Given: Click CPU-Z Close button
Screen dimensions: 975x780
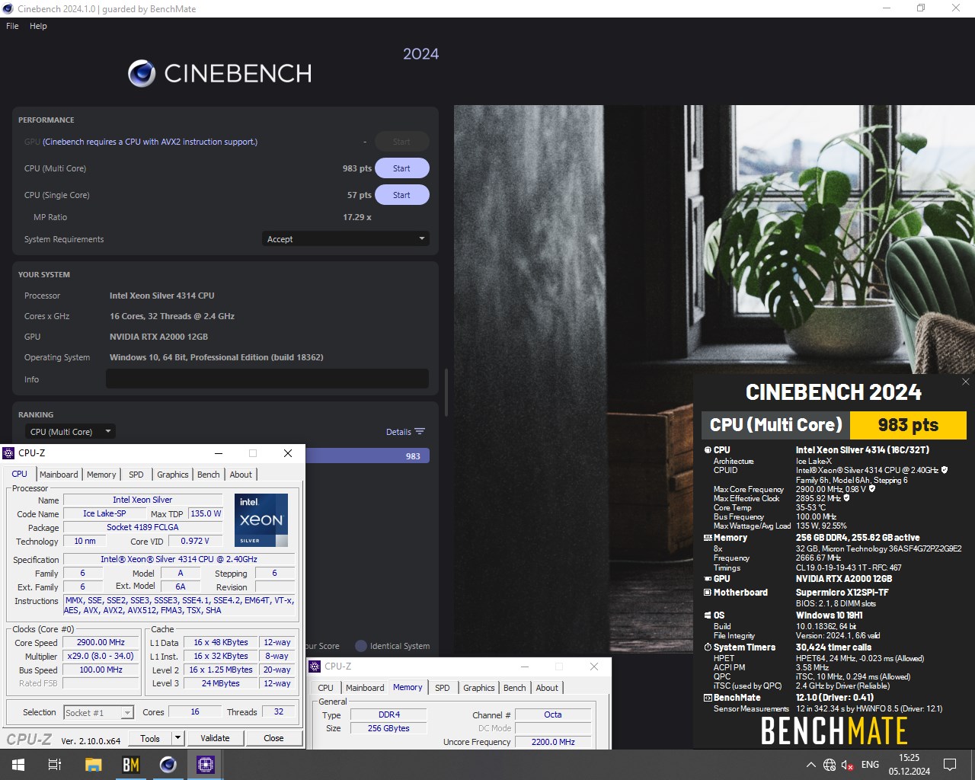Looking at the screenshot, I should [x=273, y=738].
